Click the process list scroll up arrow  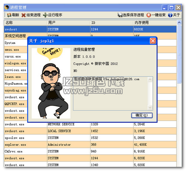point(179,23)
